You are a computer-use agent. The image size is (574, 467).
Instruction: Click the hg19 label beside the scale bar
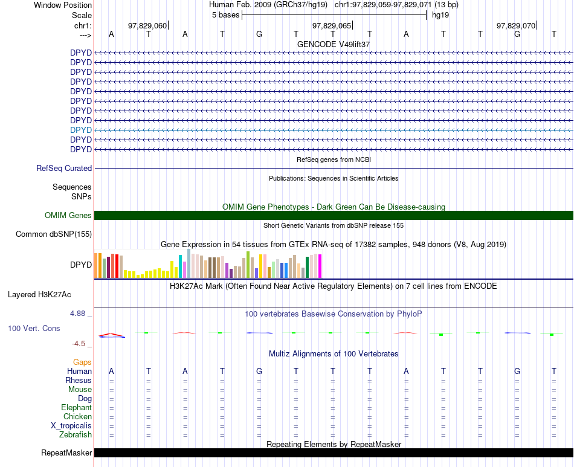coord(440,15)
